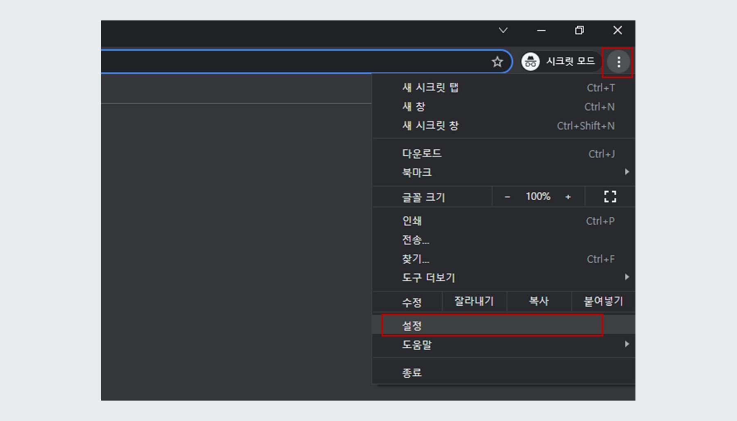Click the 100% zoom level indicator
The height and width of the screenshot is (421, 737).
pyautogui.click(x=538, y=197)
